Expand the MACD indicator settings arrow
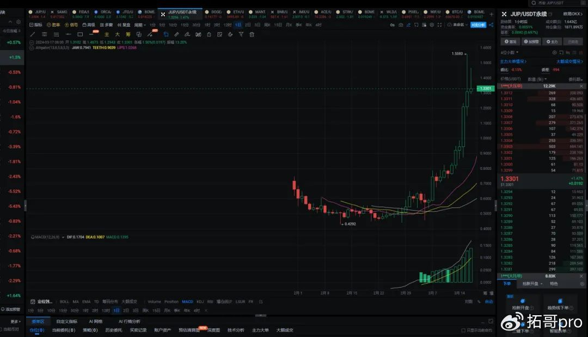588x337 pixels. 63,237
